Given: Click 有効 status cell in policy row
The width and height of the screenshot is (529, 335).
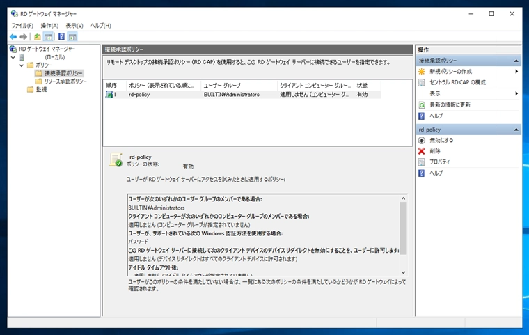Looking at the screenshot, I should pos(362,95).
